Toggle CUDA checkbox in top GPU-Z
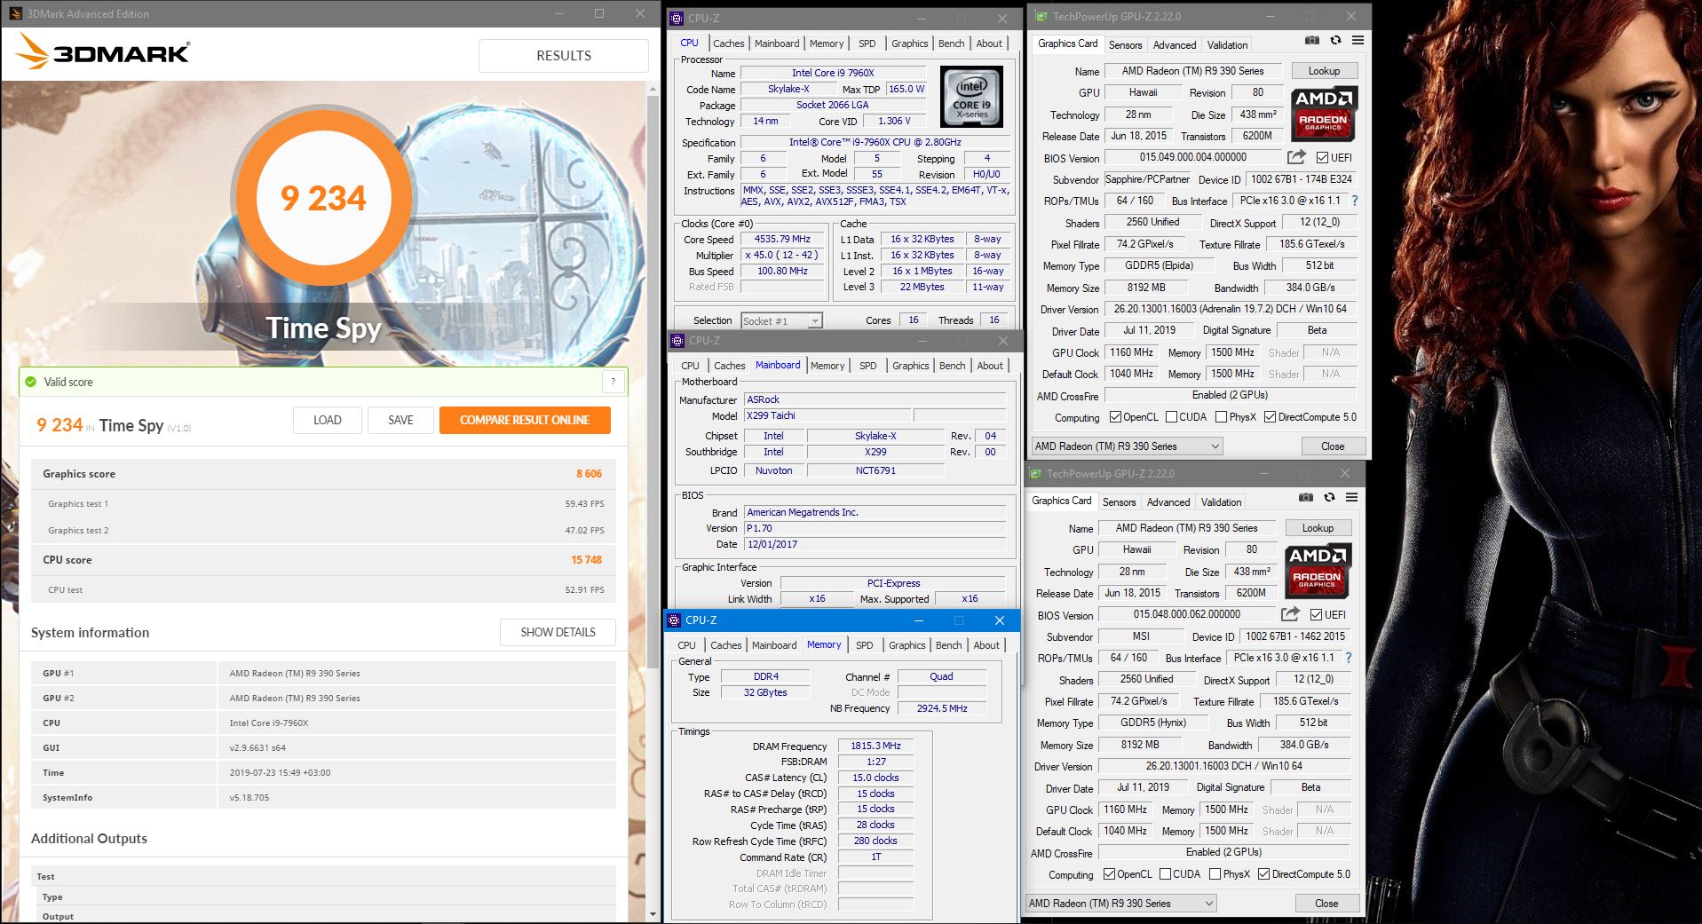This screenshot has height=924, width=1702. click(1172, 417)
